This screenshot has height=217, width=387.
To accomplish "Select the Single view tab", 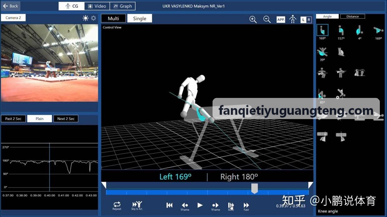I will pos(140,18).
